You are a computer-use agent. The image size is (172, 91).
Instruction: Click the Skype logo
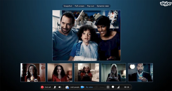[166, 4]
